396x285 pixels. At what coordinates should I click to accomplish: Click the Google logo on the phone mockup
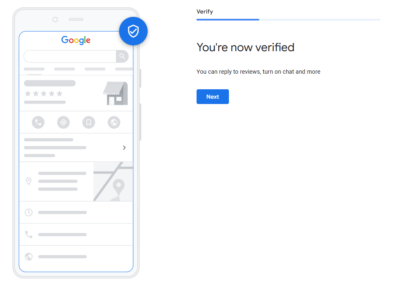coord(76,40)
